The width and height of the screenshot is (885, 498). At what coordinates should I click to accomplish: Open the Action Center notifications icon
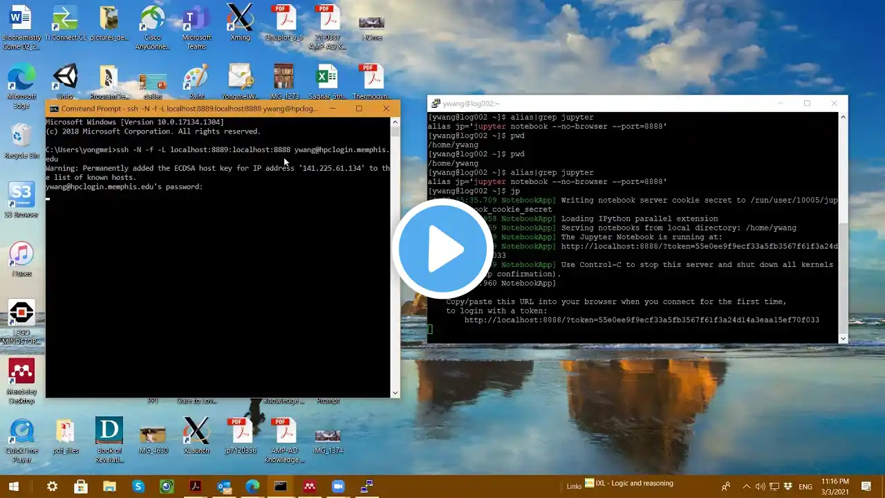click(867, 486)
